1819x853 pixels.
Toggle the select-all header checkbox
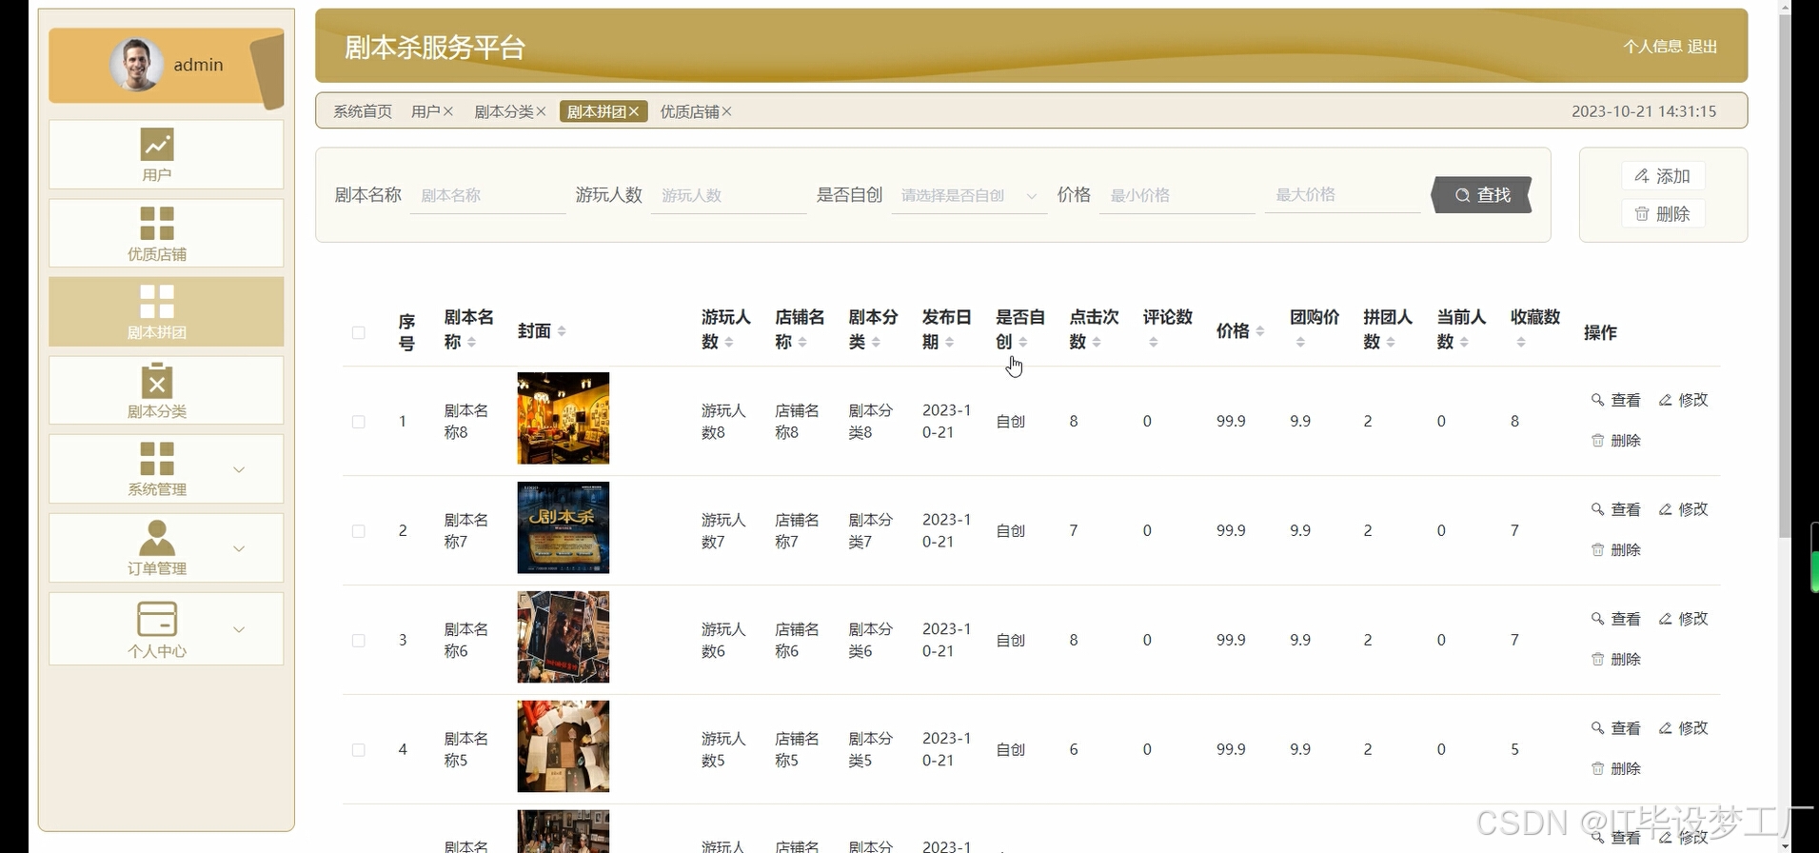359,332
